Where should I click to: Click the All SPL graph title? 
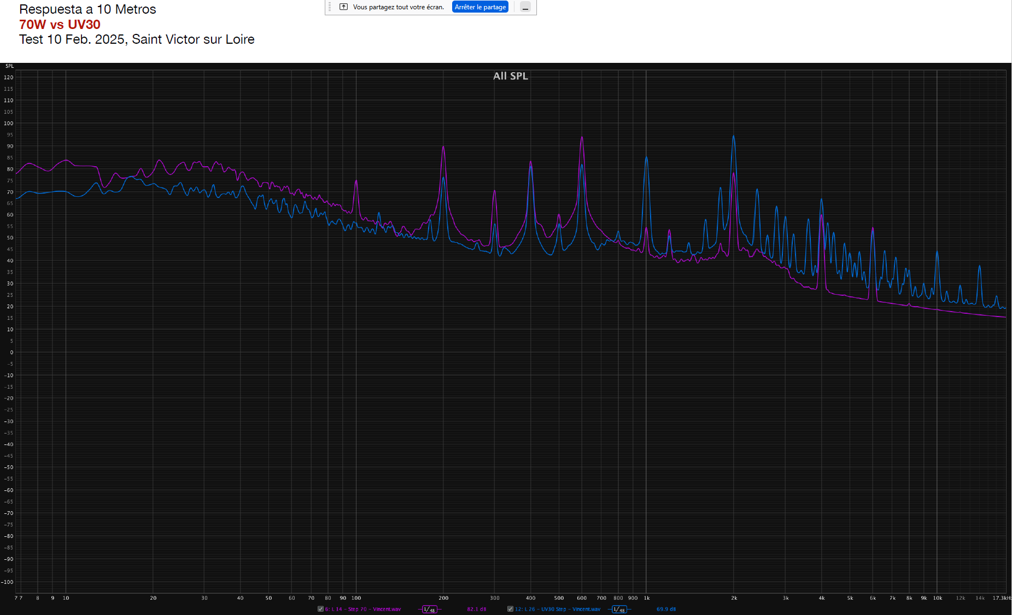(x=511, y=76)
